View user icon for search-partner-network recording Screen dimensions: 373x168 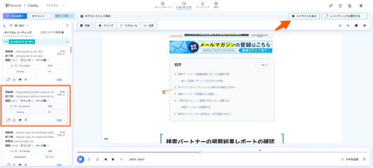(x=26, y=120)
